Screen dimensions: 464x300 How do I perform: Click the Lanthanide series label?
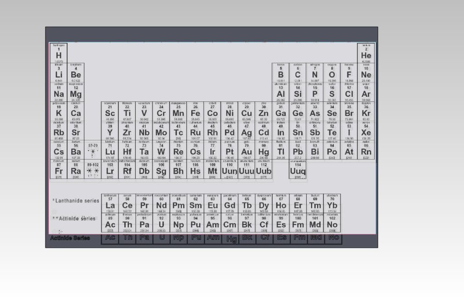(x=76, y=200)
